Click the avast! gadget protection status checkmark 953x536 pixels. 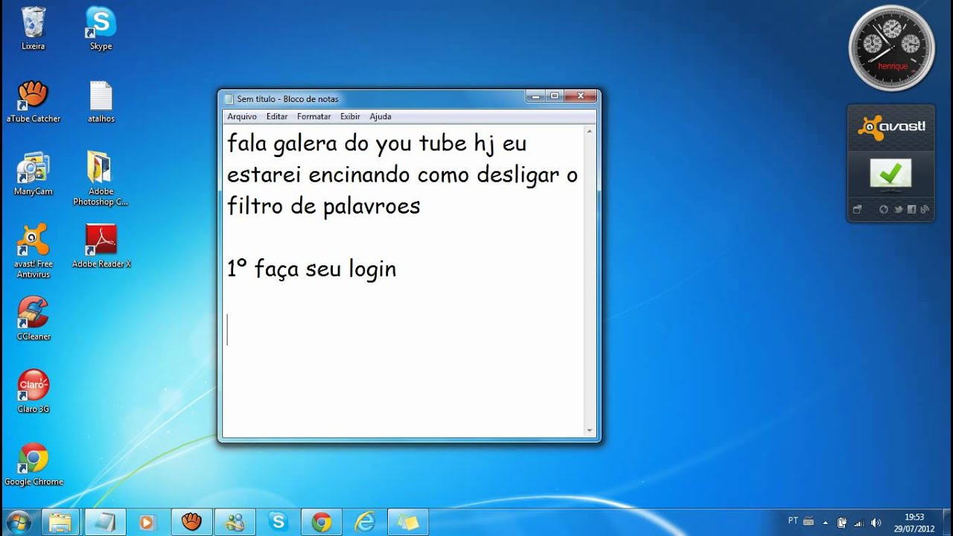890,175
